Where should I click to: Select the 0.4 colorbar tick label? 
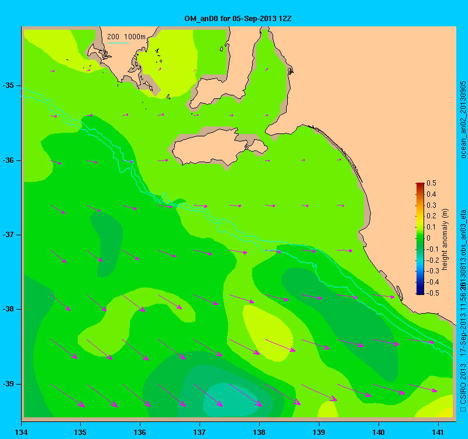coord(431,194)
